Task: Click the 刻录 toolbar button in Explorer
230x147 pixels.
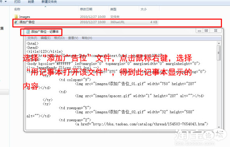Action: (x=31, y=2)
